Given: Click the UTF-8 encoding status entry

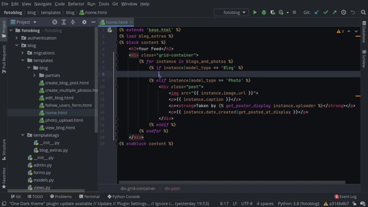Looking at the screenshot, I should coord(247,204).
